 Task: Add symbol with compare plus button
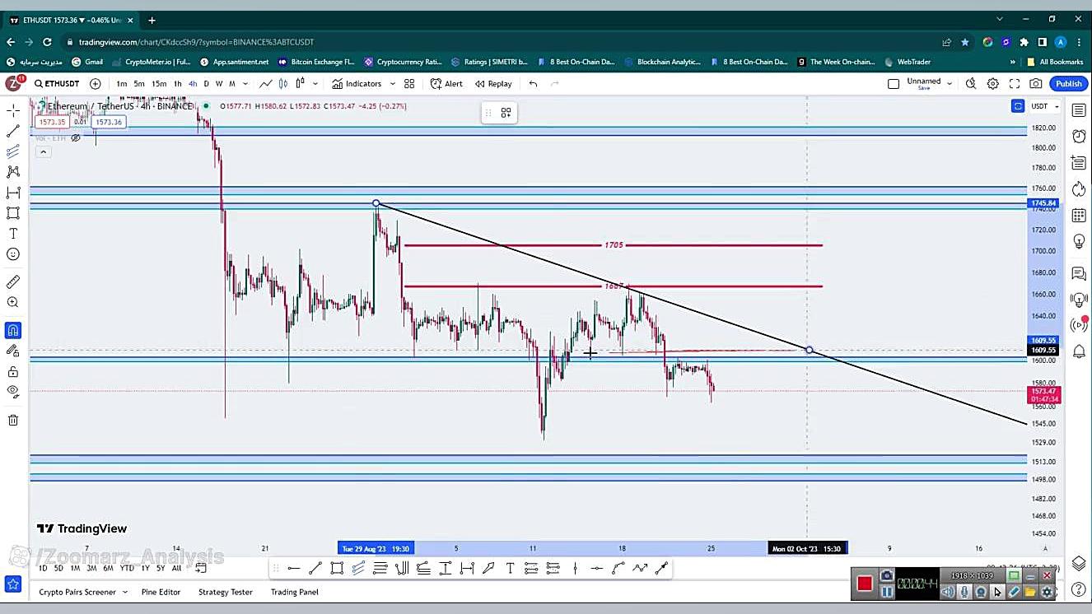[96, 84]
